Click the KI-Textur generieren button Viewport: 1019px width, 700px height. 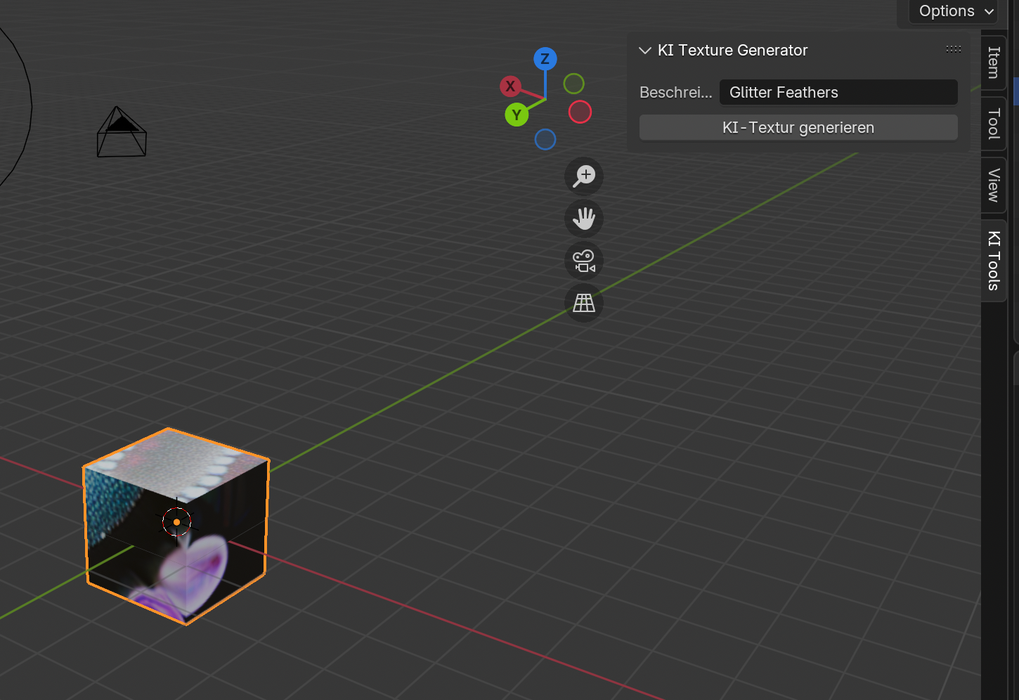click(x=798, y=127)
